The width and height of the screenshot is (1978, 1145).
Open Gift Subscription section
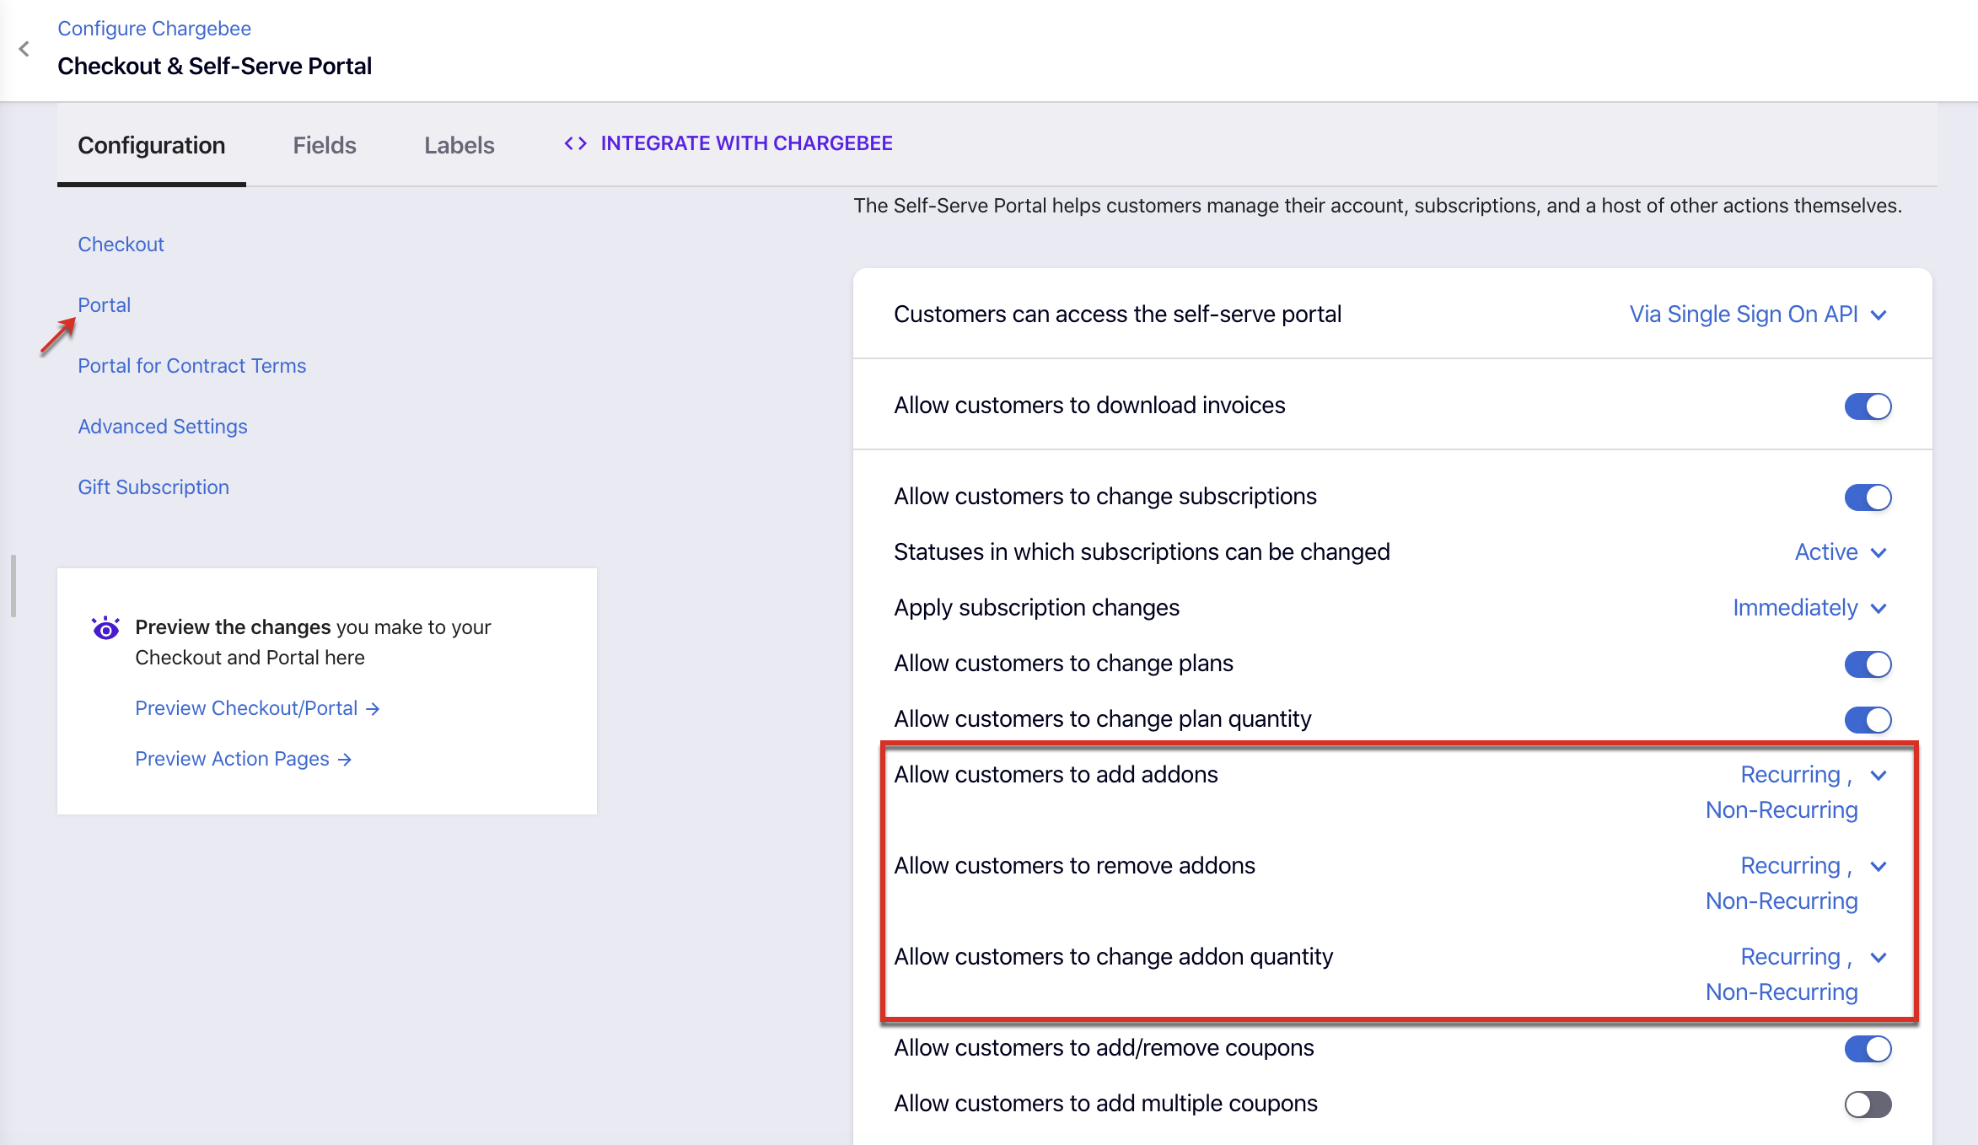point(153,487)
